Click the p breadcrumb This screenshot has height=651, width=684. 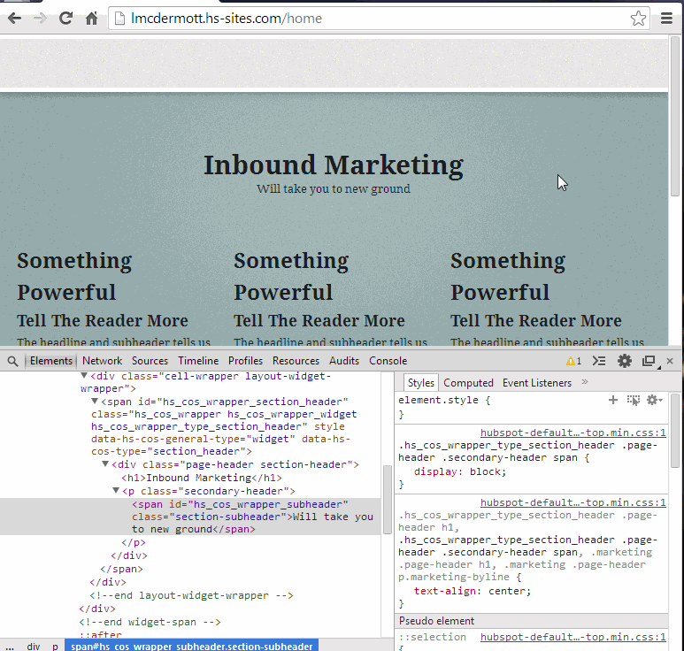(x=55, y=647)
